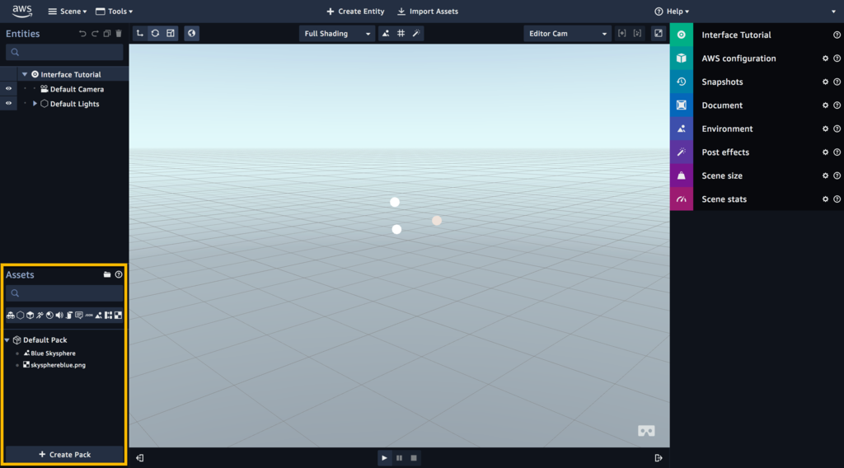
Task: Open the VR headset view button
Action: coord(646,431)
